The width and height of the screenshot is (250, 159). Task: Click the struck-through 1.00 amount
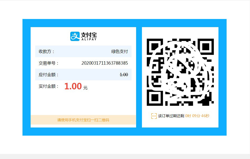[x=124, y=75]
